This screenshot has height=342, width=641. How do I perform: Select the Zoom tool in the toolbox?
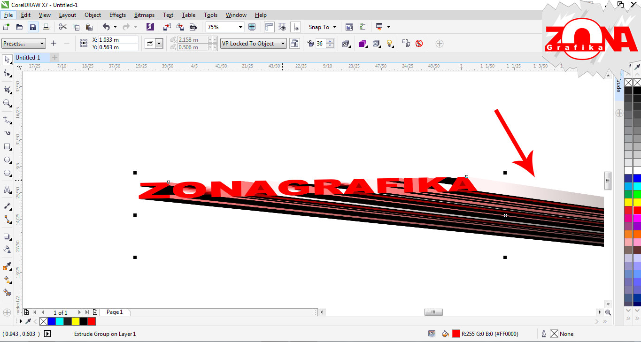7,103
